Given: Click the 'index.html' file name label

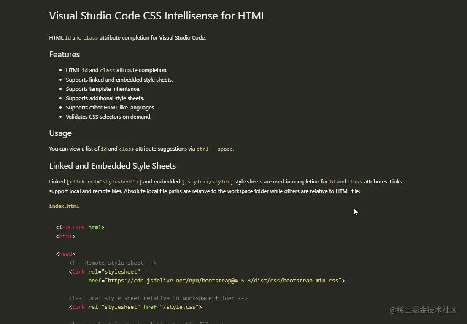Looking at the screenshot, I should [x=64, y=206].
